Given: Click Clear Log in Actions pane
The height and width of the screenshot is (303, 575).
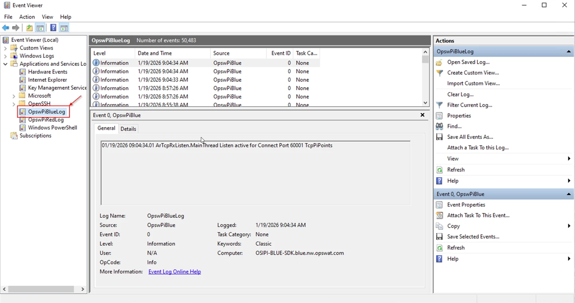Looking at the screenshot, I should [460, 94].
